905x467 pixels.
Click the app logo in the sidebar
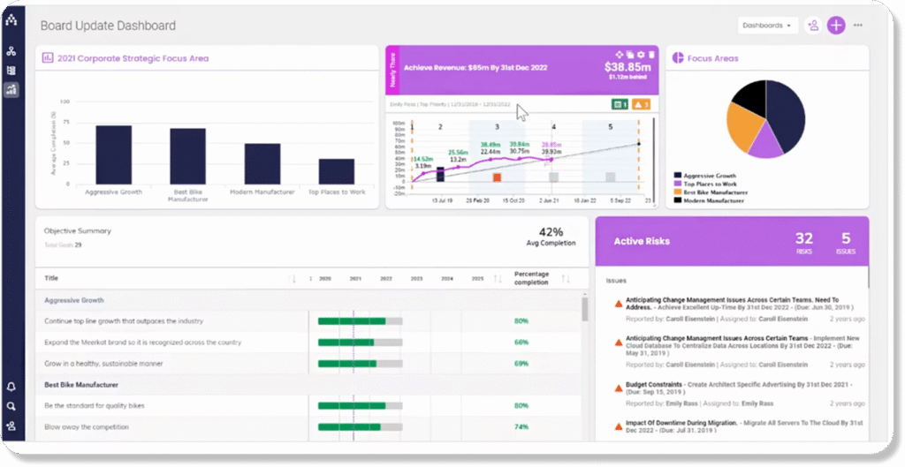click(11, 19)
